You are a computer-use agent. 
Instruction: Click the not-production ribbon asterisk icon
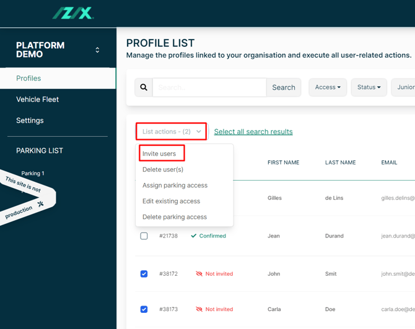(41, 203)
